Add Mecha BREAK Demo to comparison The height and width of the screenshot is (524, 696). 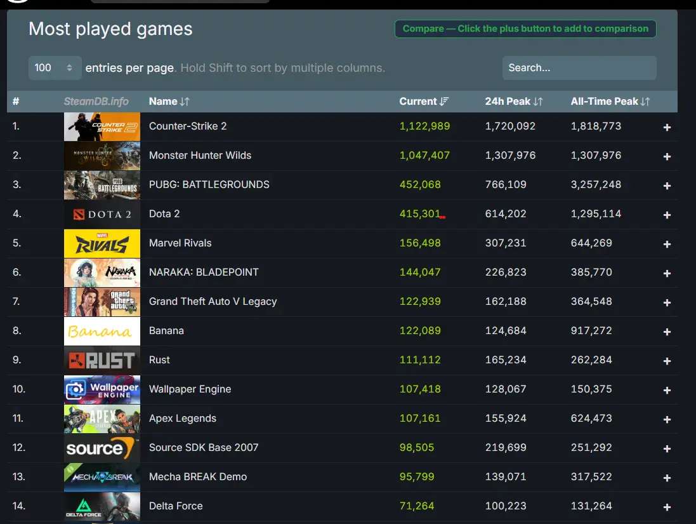(667, 478)
